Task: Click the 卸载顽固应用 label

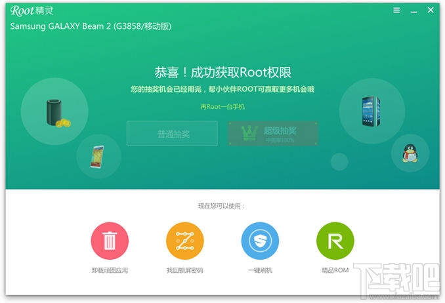Action: click(110, 270)
